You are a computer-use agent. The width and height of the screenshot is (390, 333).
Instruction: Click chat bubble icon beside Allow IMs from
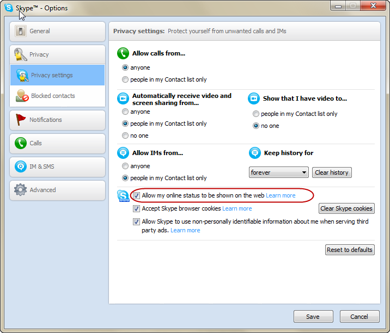click(x=123, y=153)
